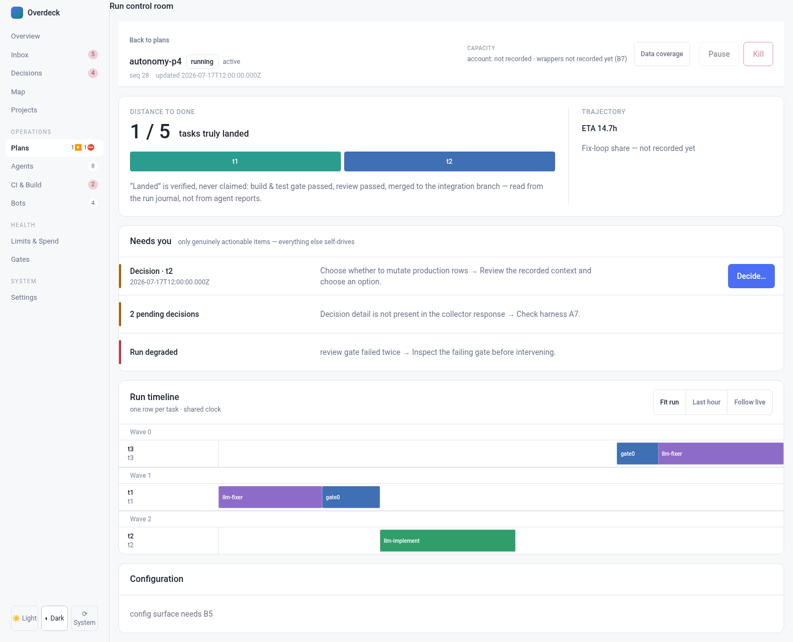This screenshot has width=793, height=642.
Task: Switch to Dark theme mode
Action: click(x=55, y=618)
